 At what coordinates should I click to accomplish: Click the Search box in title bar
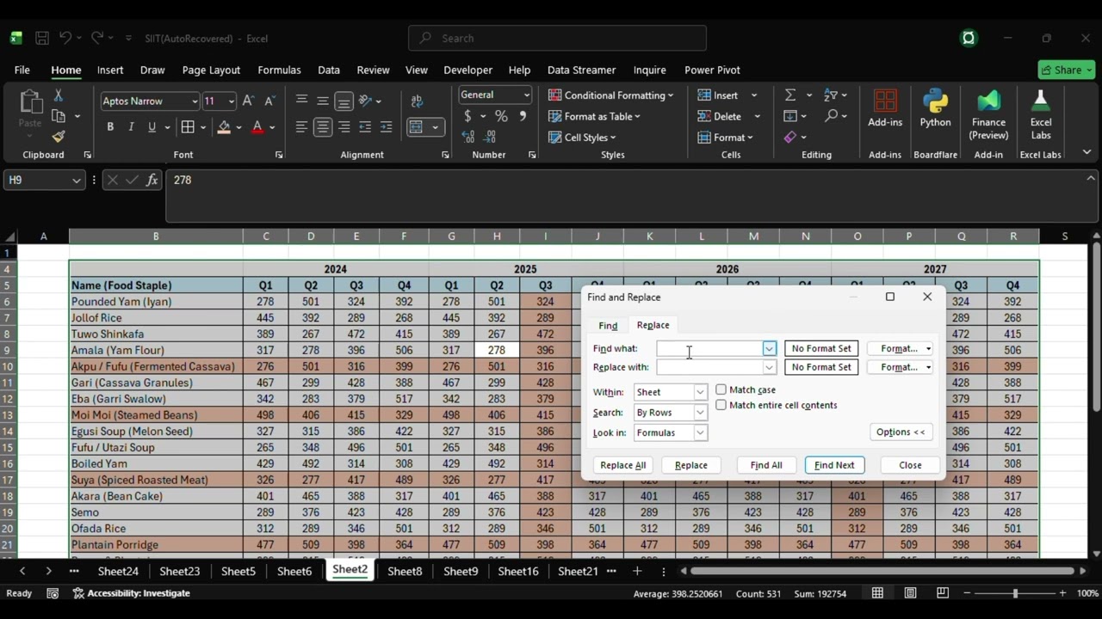pos(557,38)
